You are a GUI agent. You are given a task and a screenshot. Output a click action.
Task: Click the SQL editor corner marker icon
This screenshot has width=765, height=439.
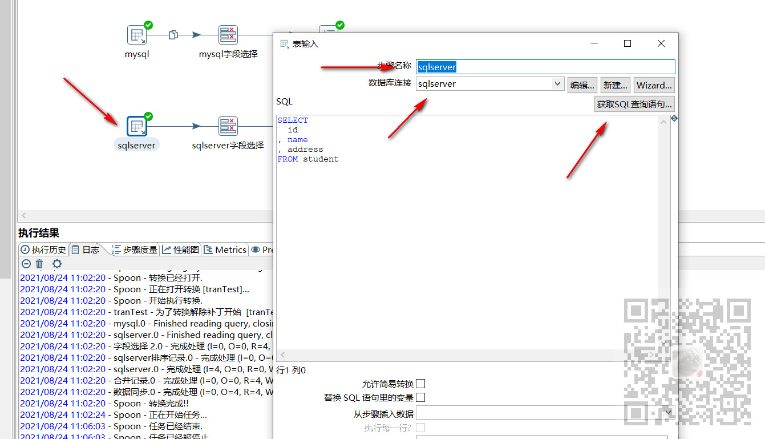(674, 118)
